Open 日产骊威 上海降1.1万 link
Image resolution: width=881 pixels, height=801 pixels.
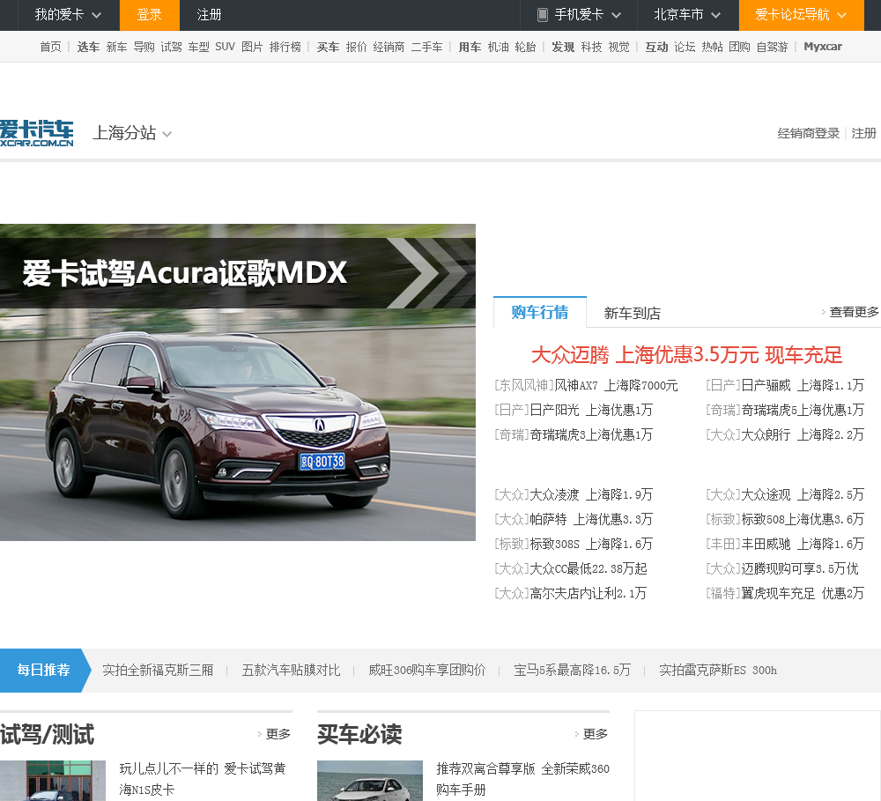point(803,386)
